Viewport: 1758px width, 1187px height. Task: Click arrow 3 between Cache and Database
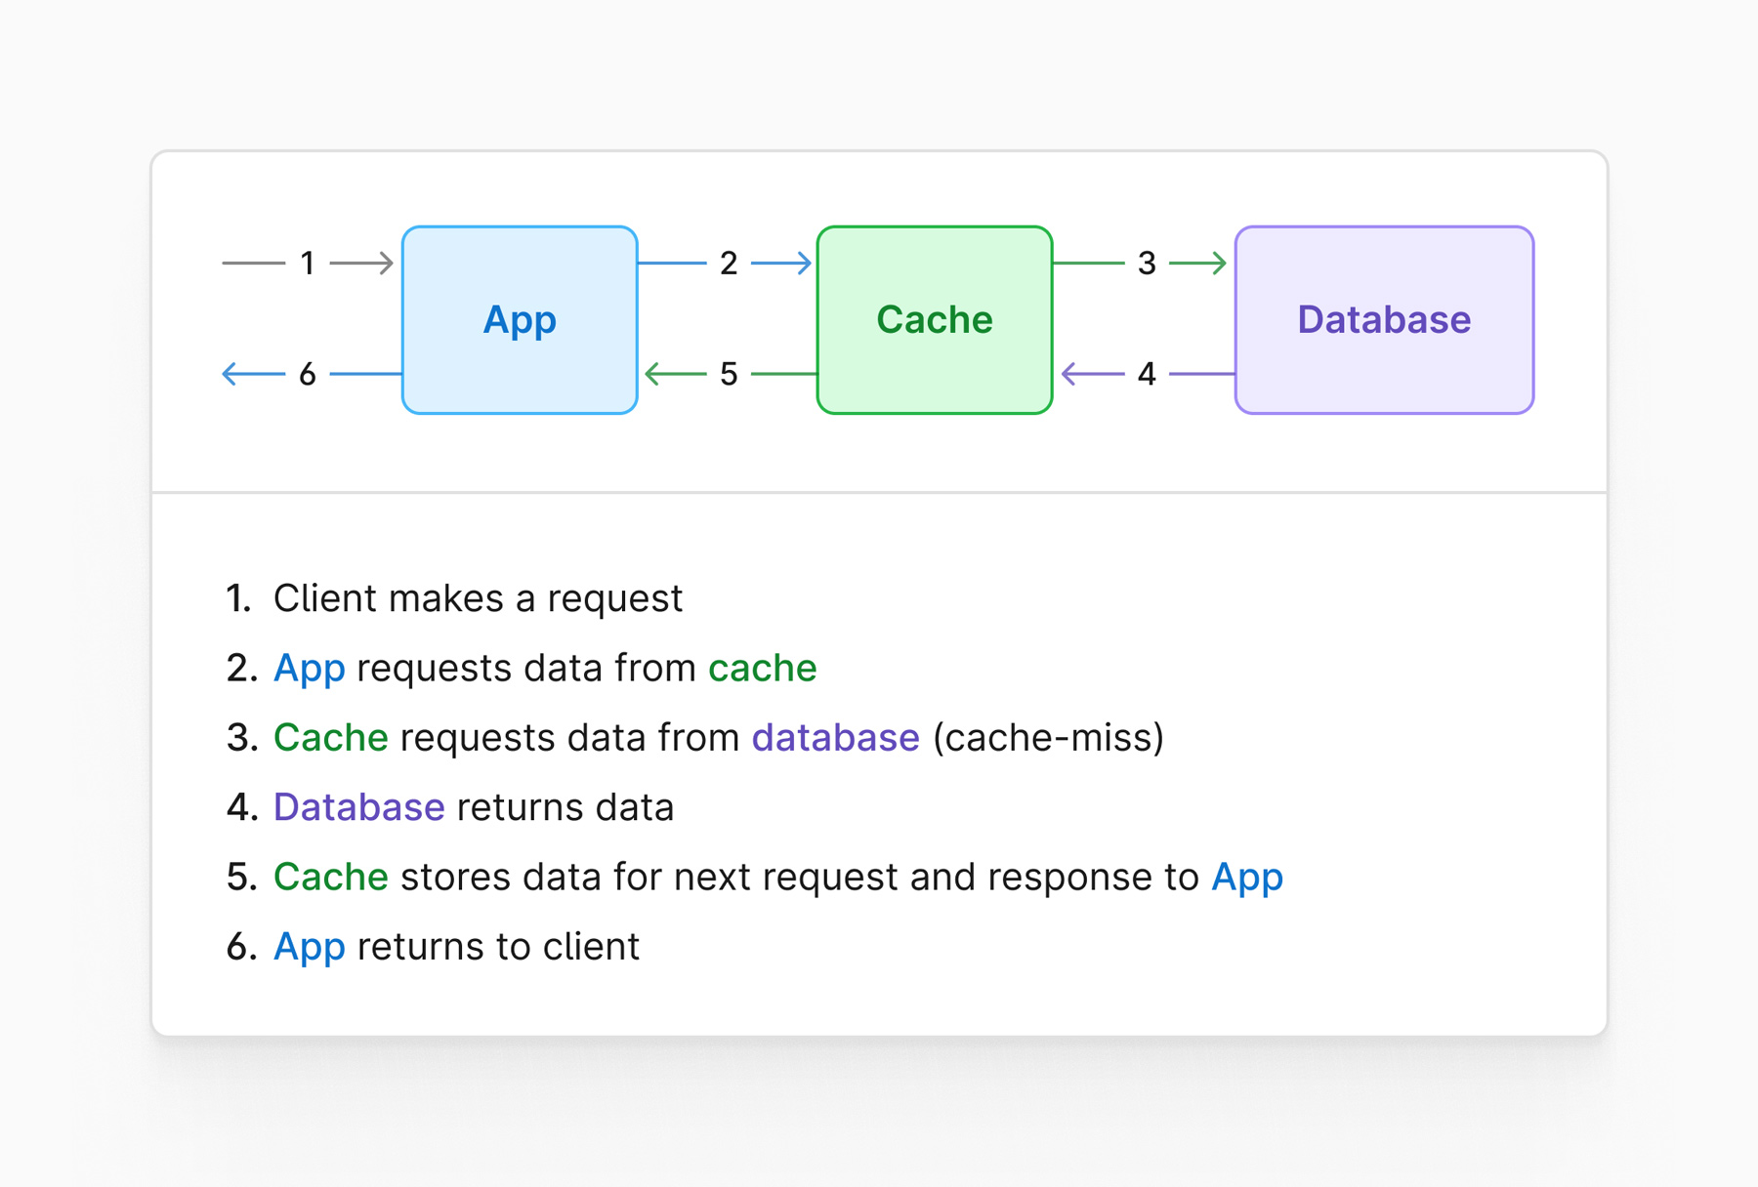pyautogui.click(x=1193, y=262)
